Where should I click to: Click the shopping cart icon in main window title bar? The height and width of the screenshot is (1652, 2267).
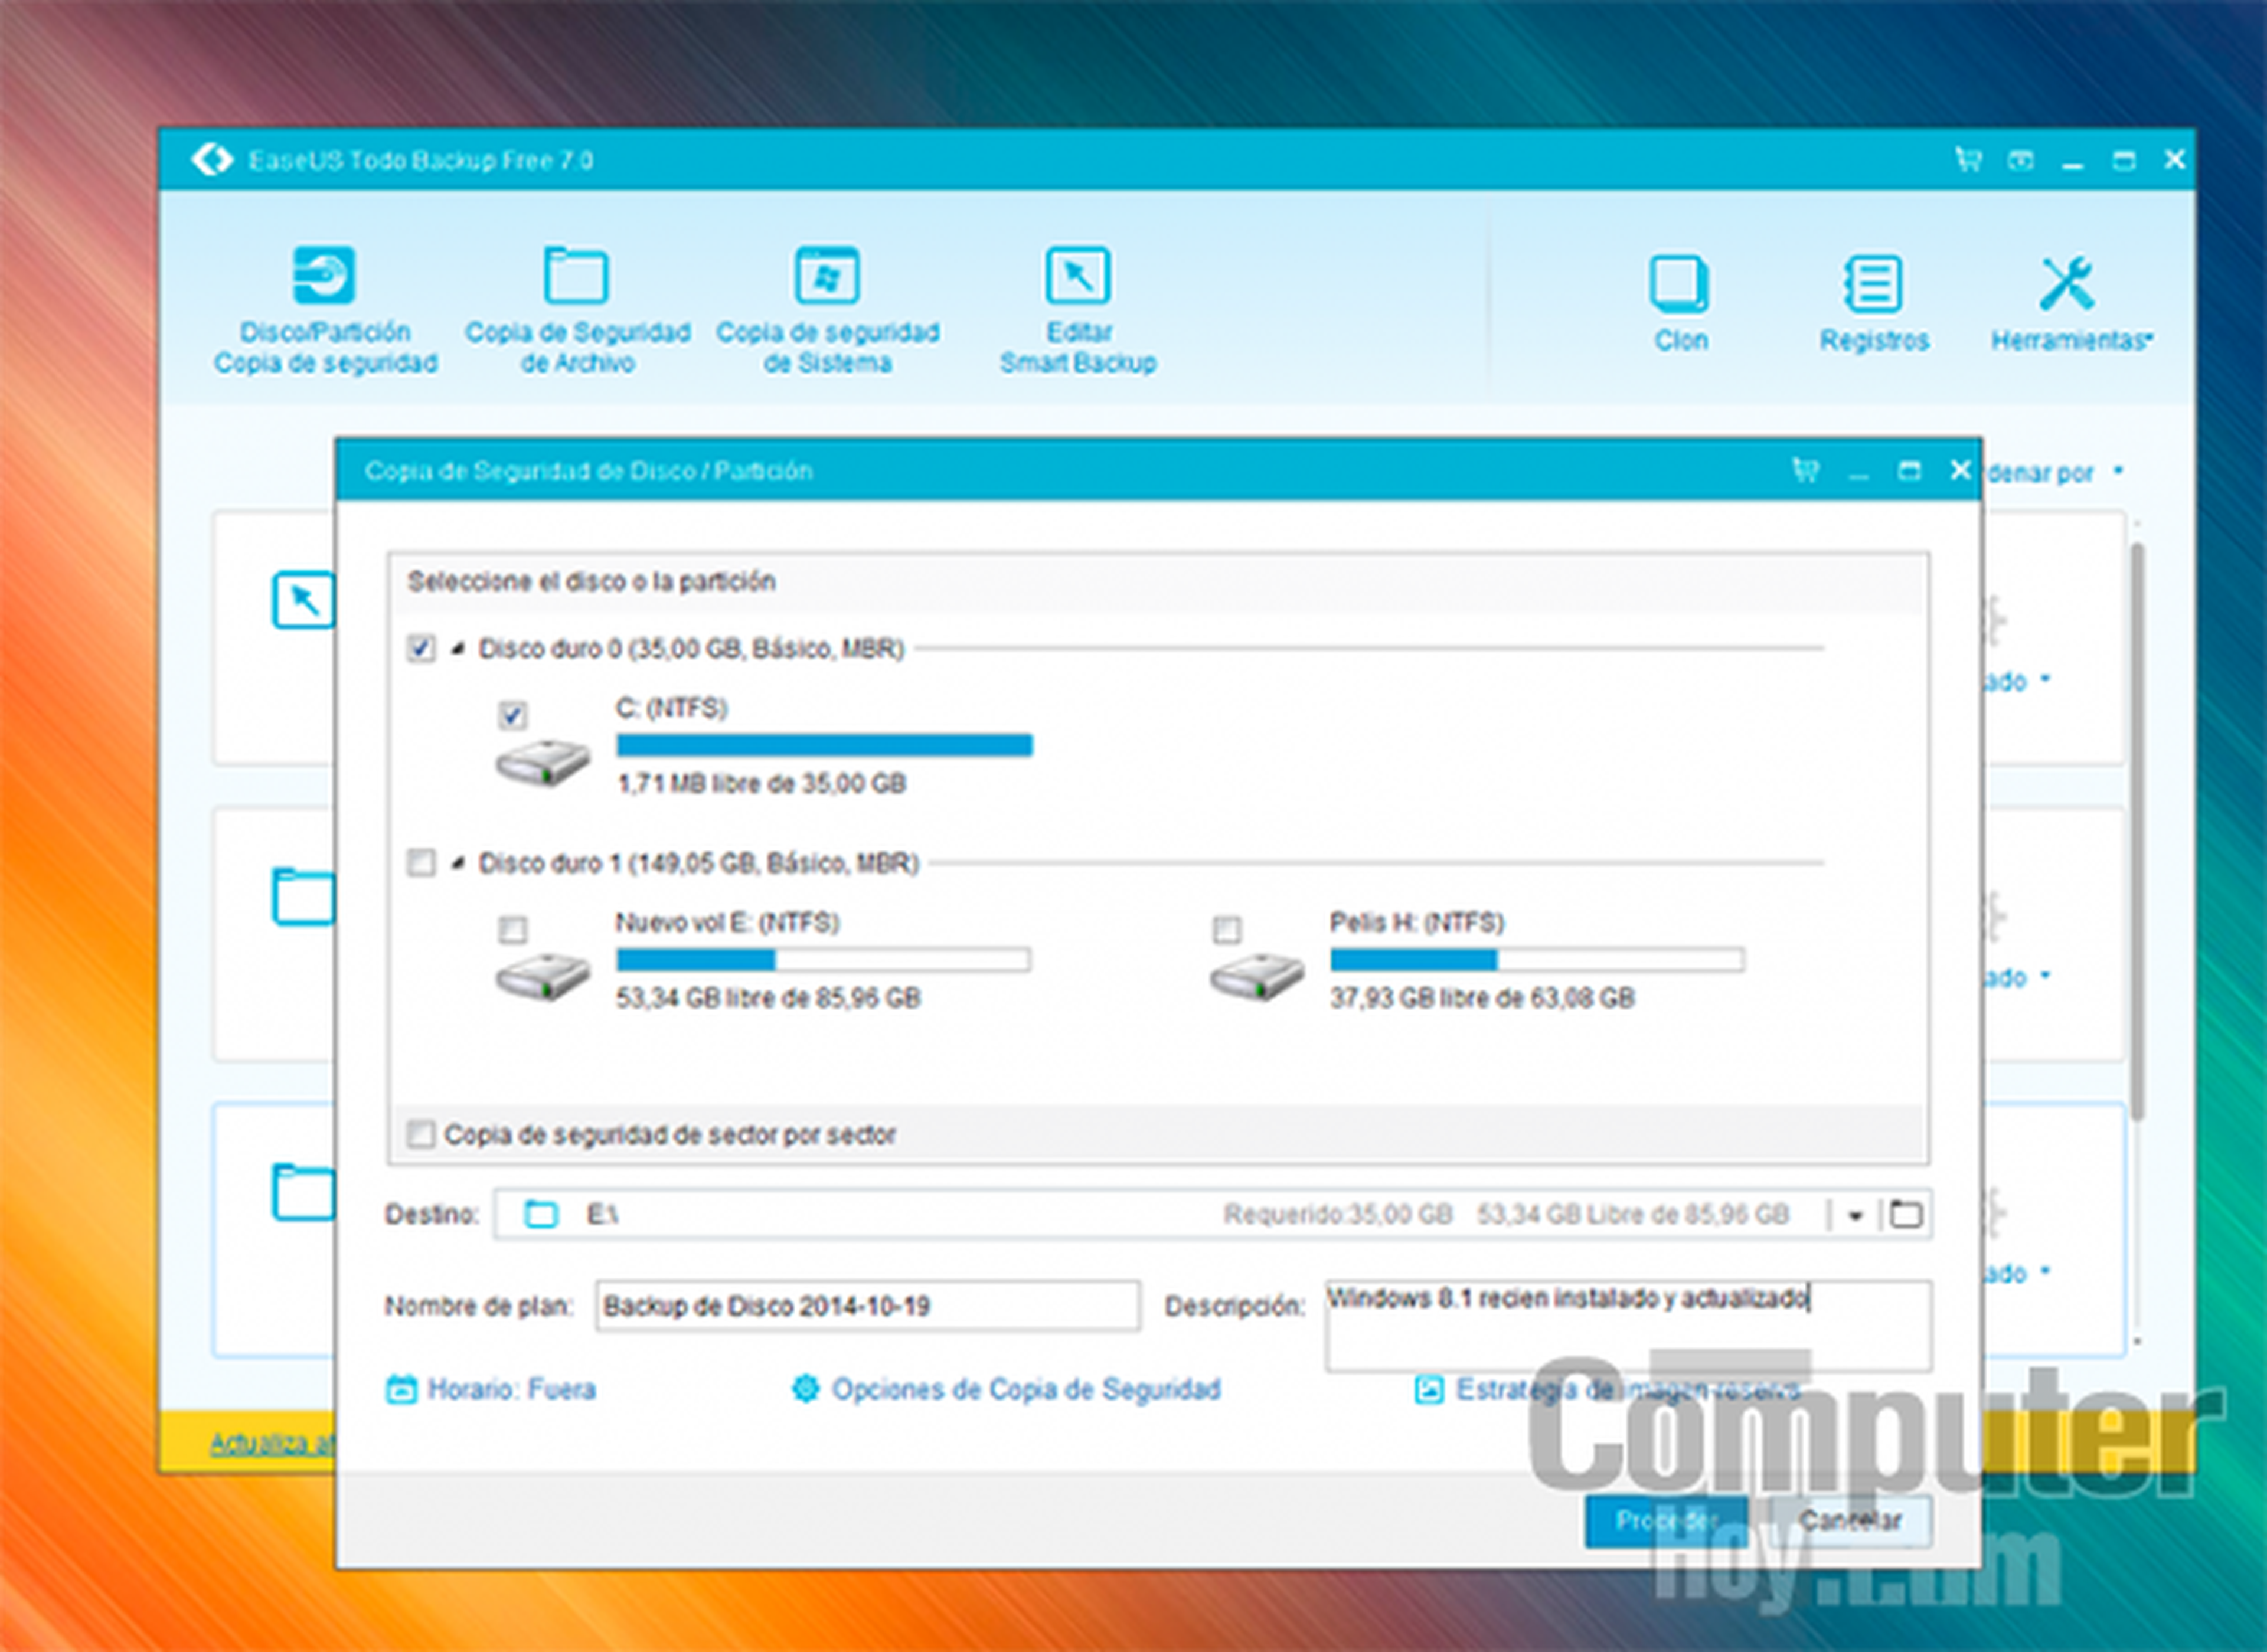[x=1968, y=159]
